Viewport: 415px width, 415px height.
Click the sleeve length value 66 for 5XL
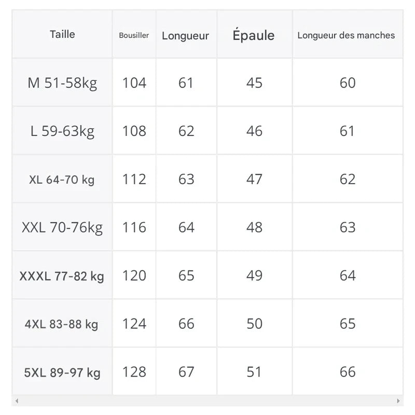[x=348, y=372]
